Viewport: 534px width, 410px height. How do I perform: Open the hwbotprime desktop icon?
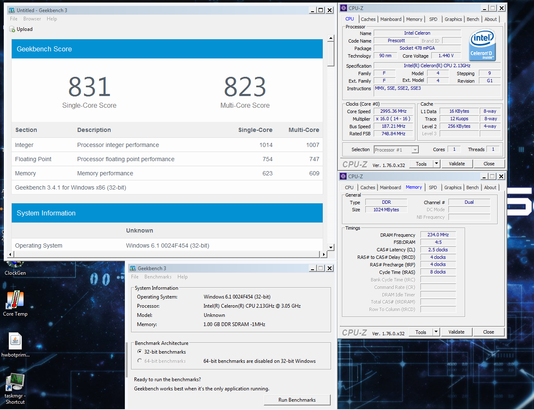pyautogui.click(x=15, y=345)
